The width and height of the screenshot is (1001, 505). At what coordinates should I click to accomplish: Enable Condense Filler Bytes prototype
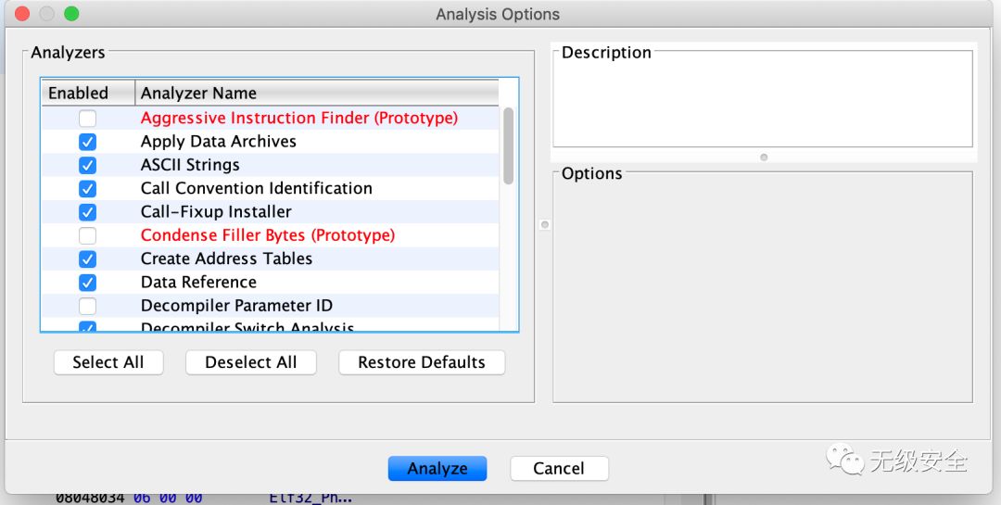[x=87, y=235]
